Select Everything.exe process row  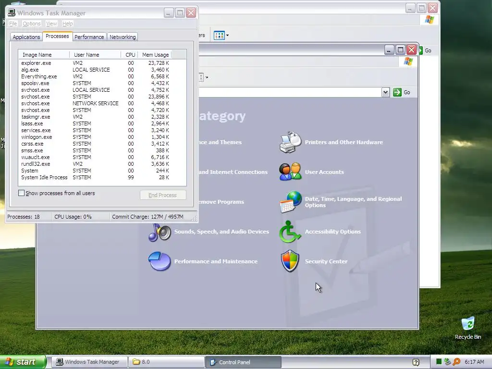[x=95, y=76]
